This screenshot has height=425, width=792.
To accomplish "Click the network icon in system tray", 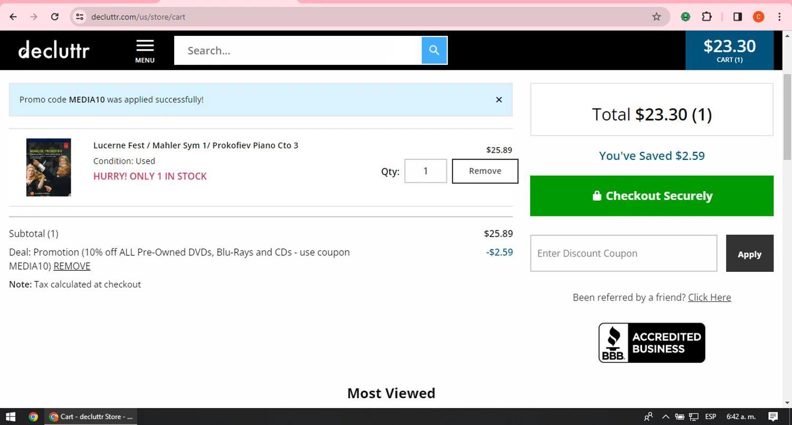I will [x=693, y=417].
